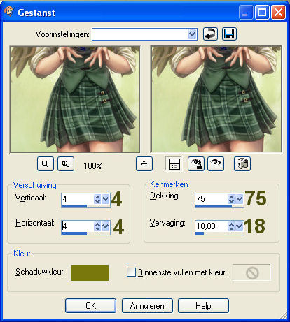
Task: Click the navigate pan arrows icon
Action: point(144,164)
